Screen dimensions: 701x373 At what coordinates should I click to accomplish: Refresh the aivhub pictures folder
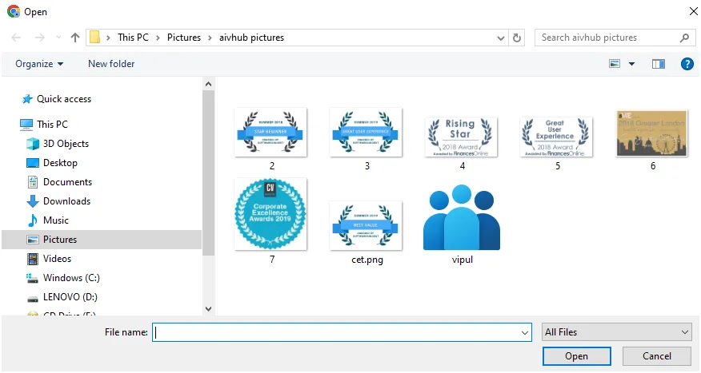pyautogui.click(x=517, y=38)
